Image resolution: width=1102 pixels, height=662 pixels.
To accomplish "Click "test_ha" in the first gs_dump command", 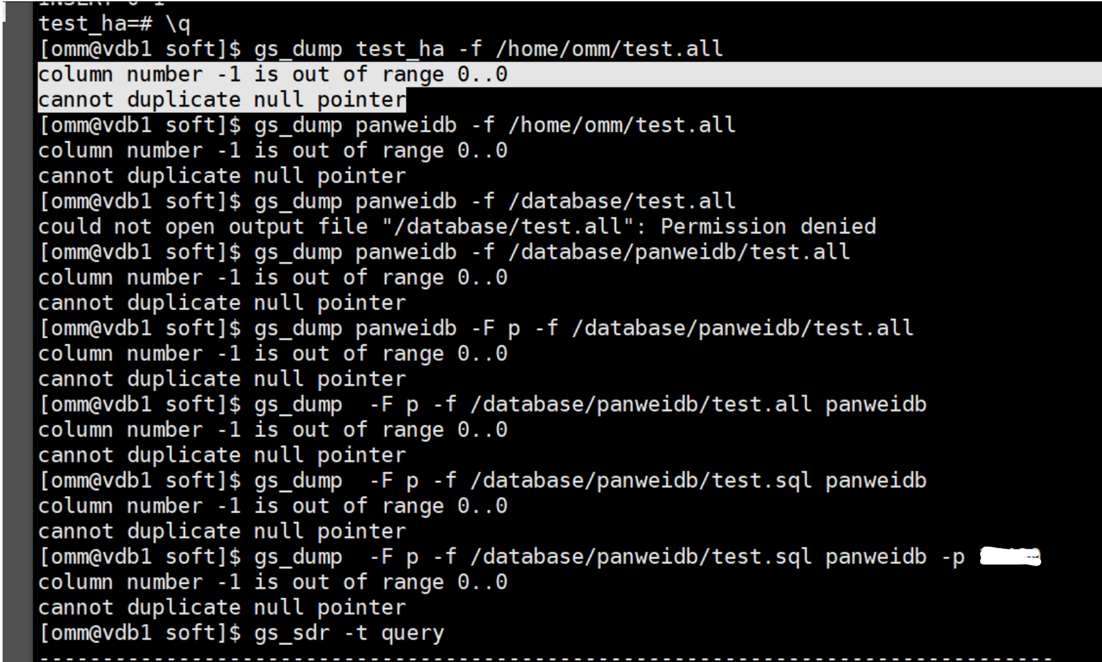I will [400, 49].
